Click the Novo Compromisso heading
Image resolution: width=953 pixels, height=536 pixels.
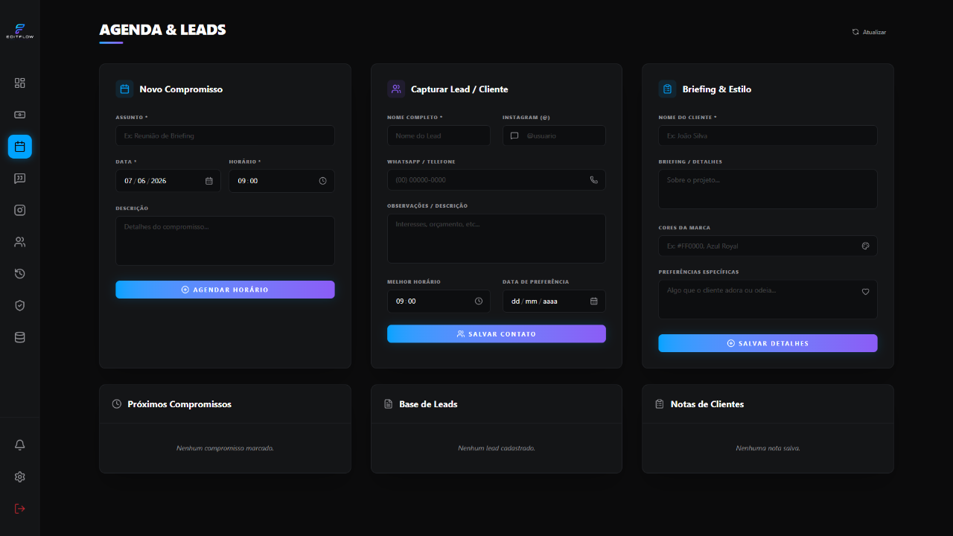coord(181,89)
